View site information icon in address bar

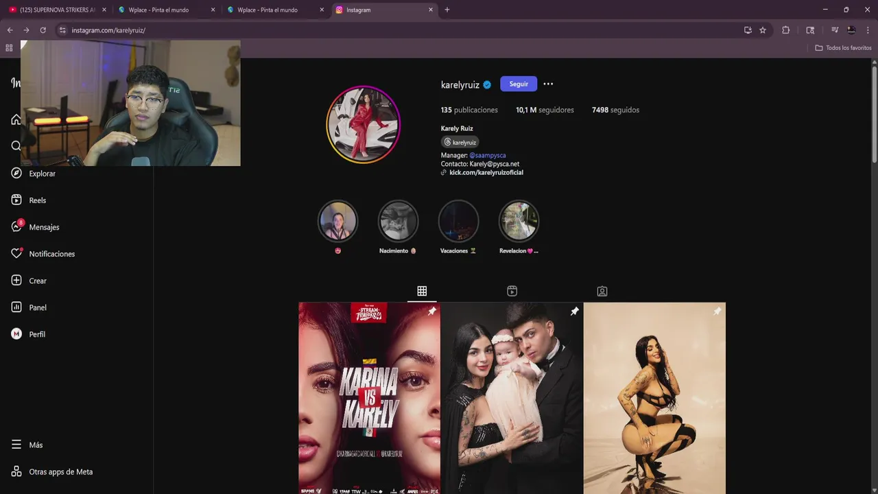pos(62,30)
